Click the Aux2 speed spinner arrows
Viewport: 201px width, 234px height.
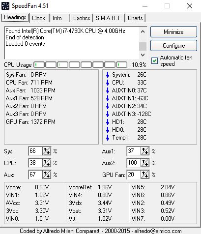coord(145,163)
